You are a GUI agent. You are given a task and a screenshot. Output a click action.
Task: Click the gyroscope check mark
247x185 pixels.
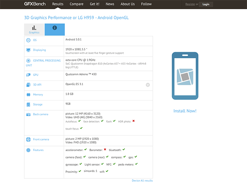click(81, 164)
